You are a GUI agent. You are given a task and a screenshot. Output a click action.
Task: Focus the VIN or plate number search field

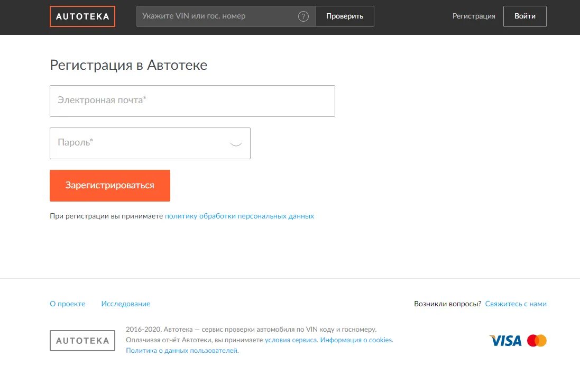click(226, 16)
